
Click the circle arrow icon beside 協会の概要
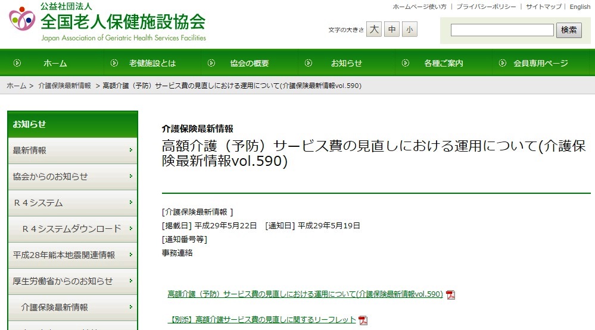click(x=211, y=63)
